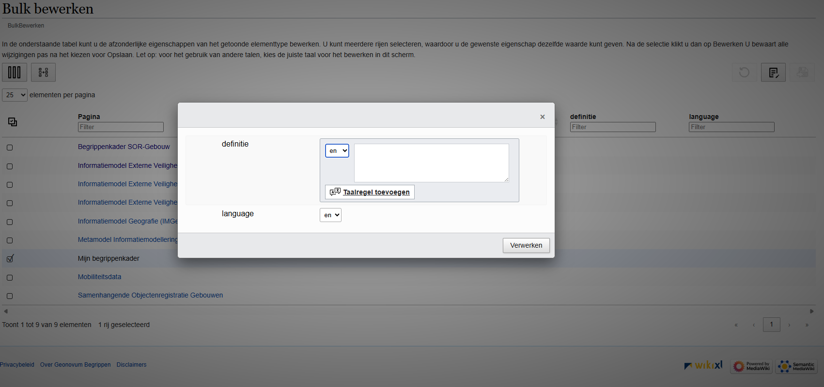Tick the Mobiliteitsdata row checkbox
This screenshot has height=387, width=824.
(10, 278)
